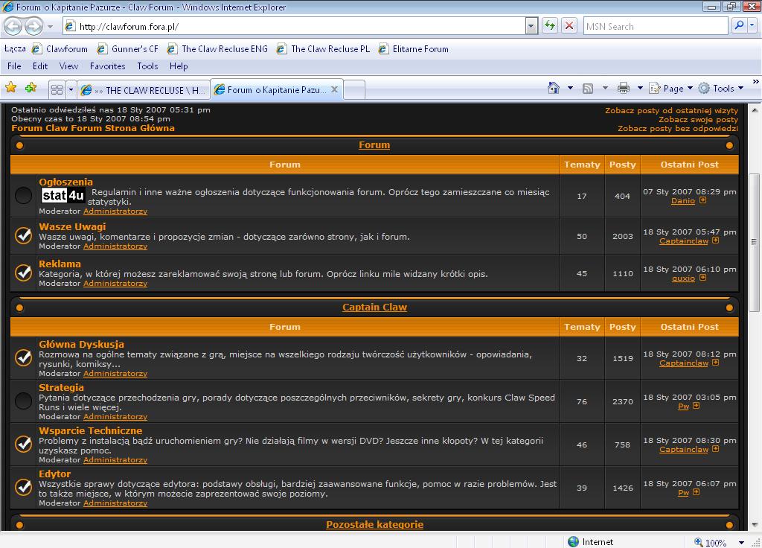The image size is (762, 548).
Task: Open the Reklama forum
Action: [60, 264]
